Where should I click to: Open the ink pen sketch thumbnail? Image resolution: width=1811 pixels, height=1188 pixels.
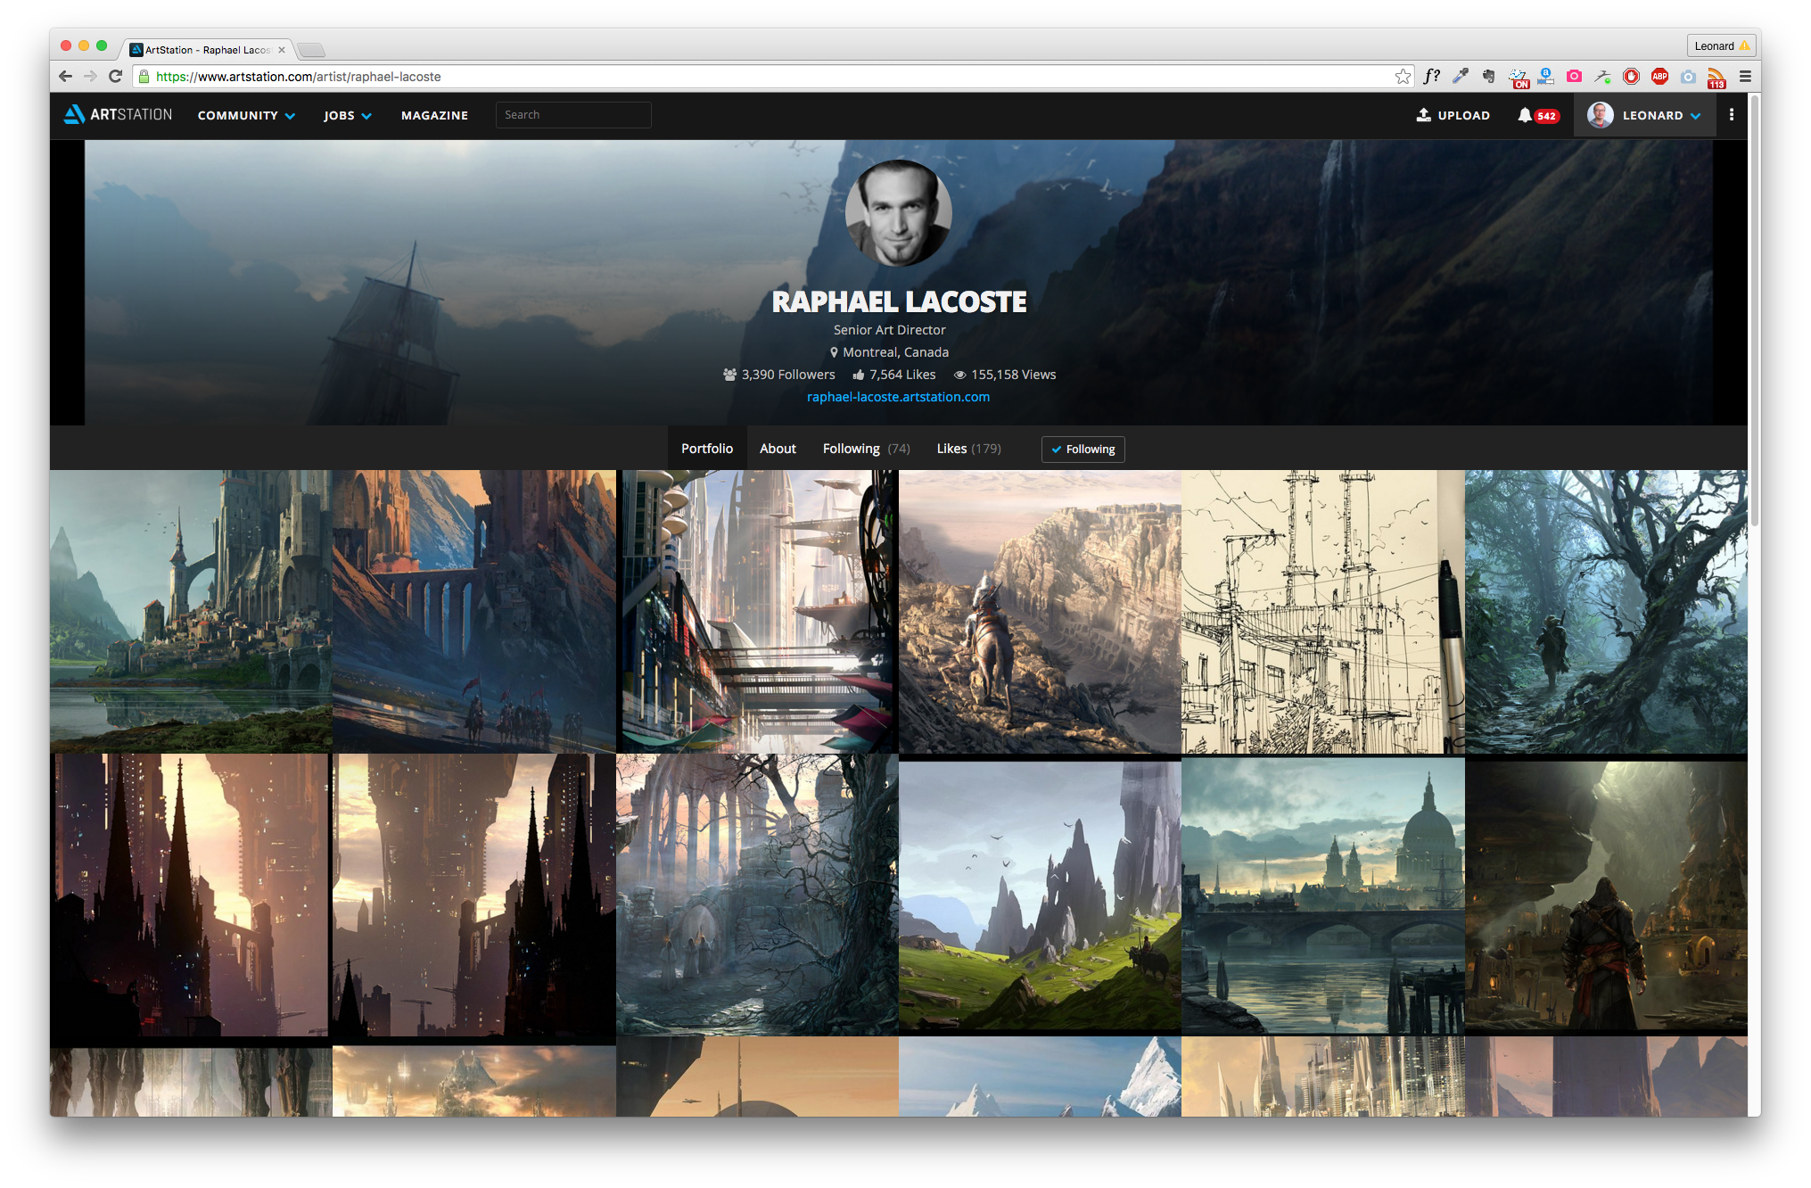point(1323,612)
